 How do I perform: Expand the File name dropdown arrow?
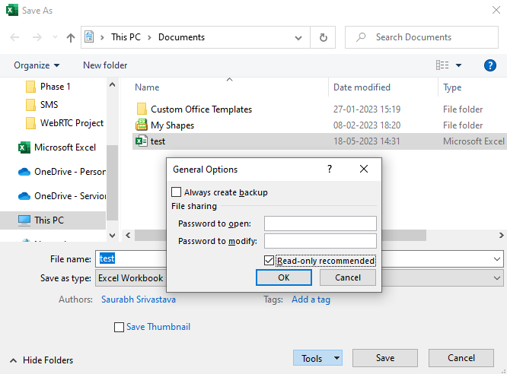(496, 259)
